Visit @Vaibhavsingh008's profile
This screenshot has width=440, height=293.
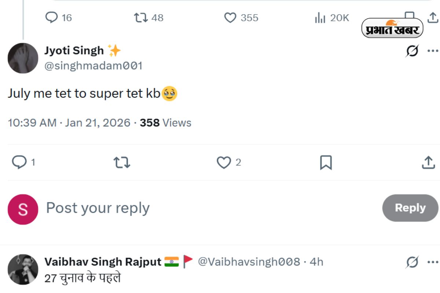tap(248, 262)
